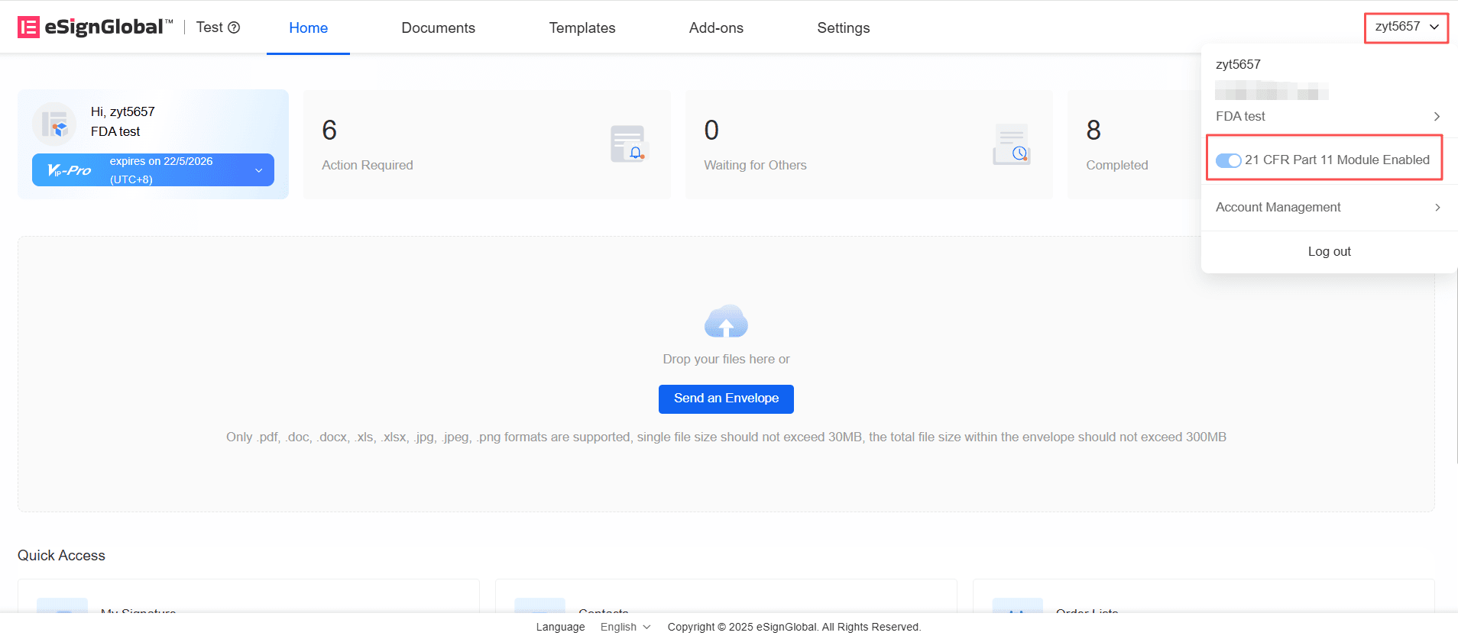Click the organization avatar icon beside greeting

click(x=54, y=124)
